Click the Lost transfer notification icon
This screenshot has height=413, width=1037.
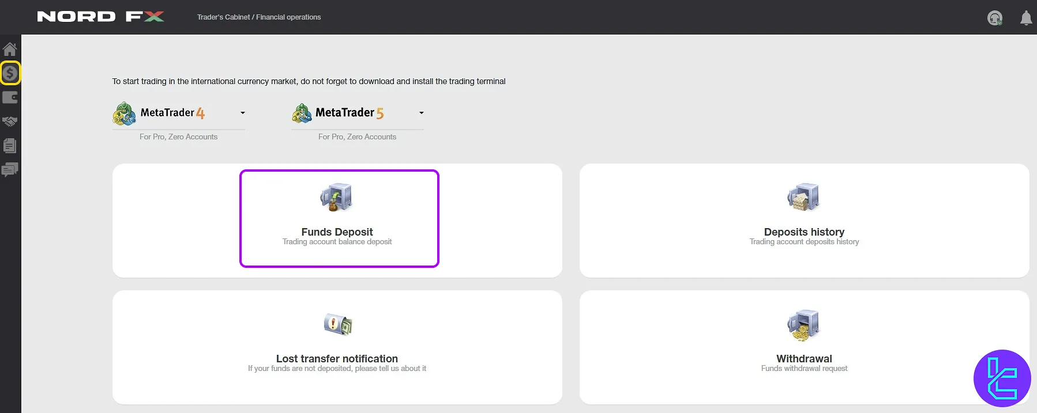pos(338,324)
